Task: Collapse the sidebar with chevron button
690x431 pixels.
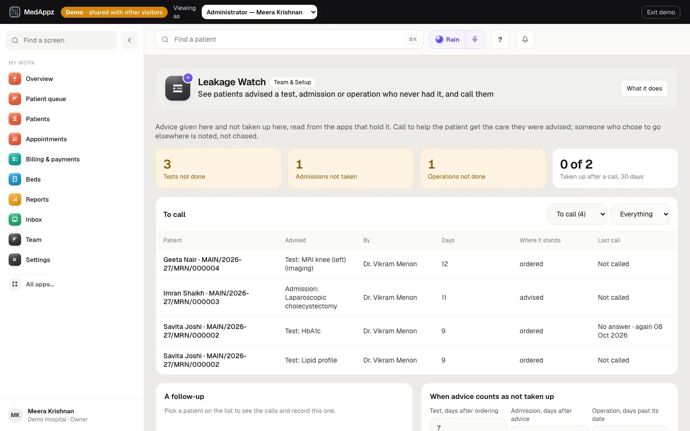Action: pos(129,40)
